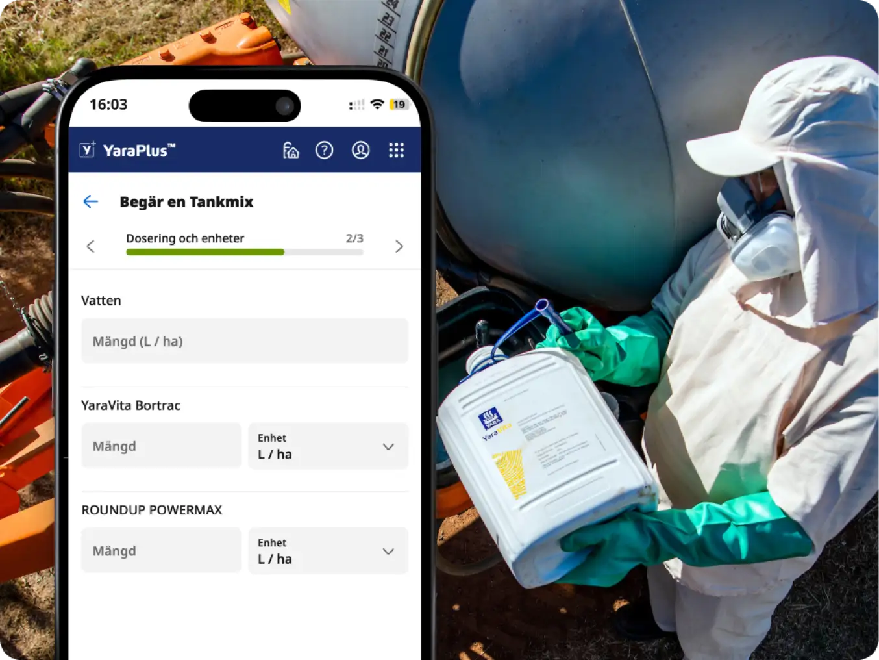
Task: Open the help question mark icon
Action: (325, 150)
